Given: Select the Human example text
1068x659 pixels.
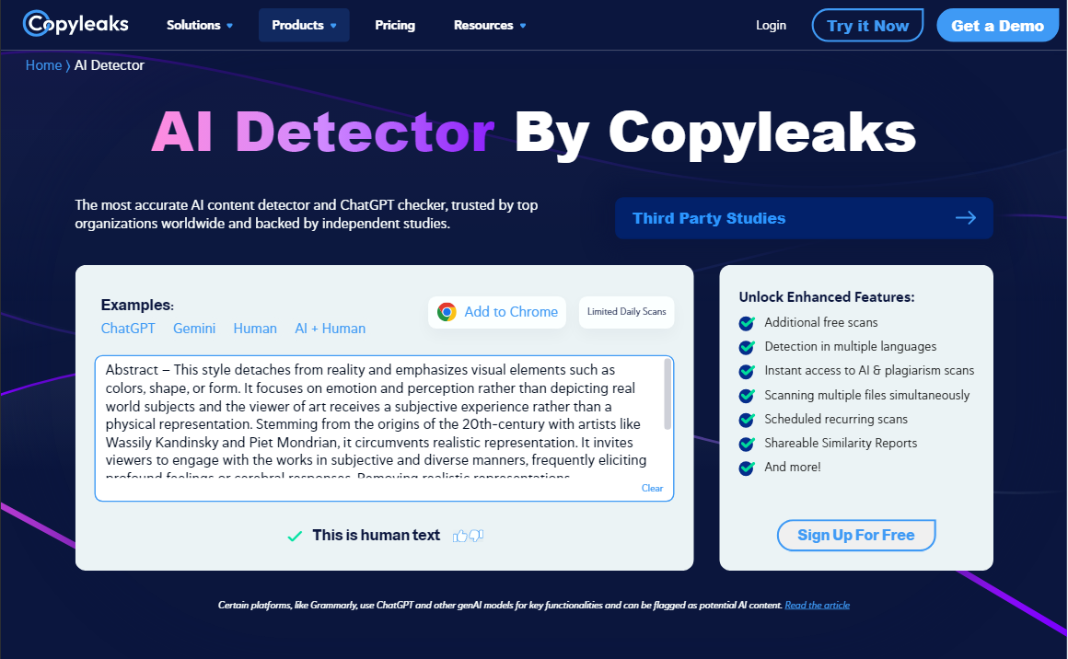Looking at the screenshot, I should tap(255, 329).
